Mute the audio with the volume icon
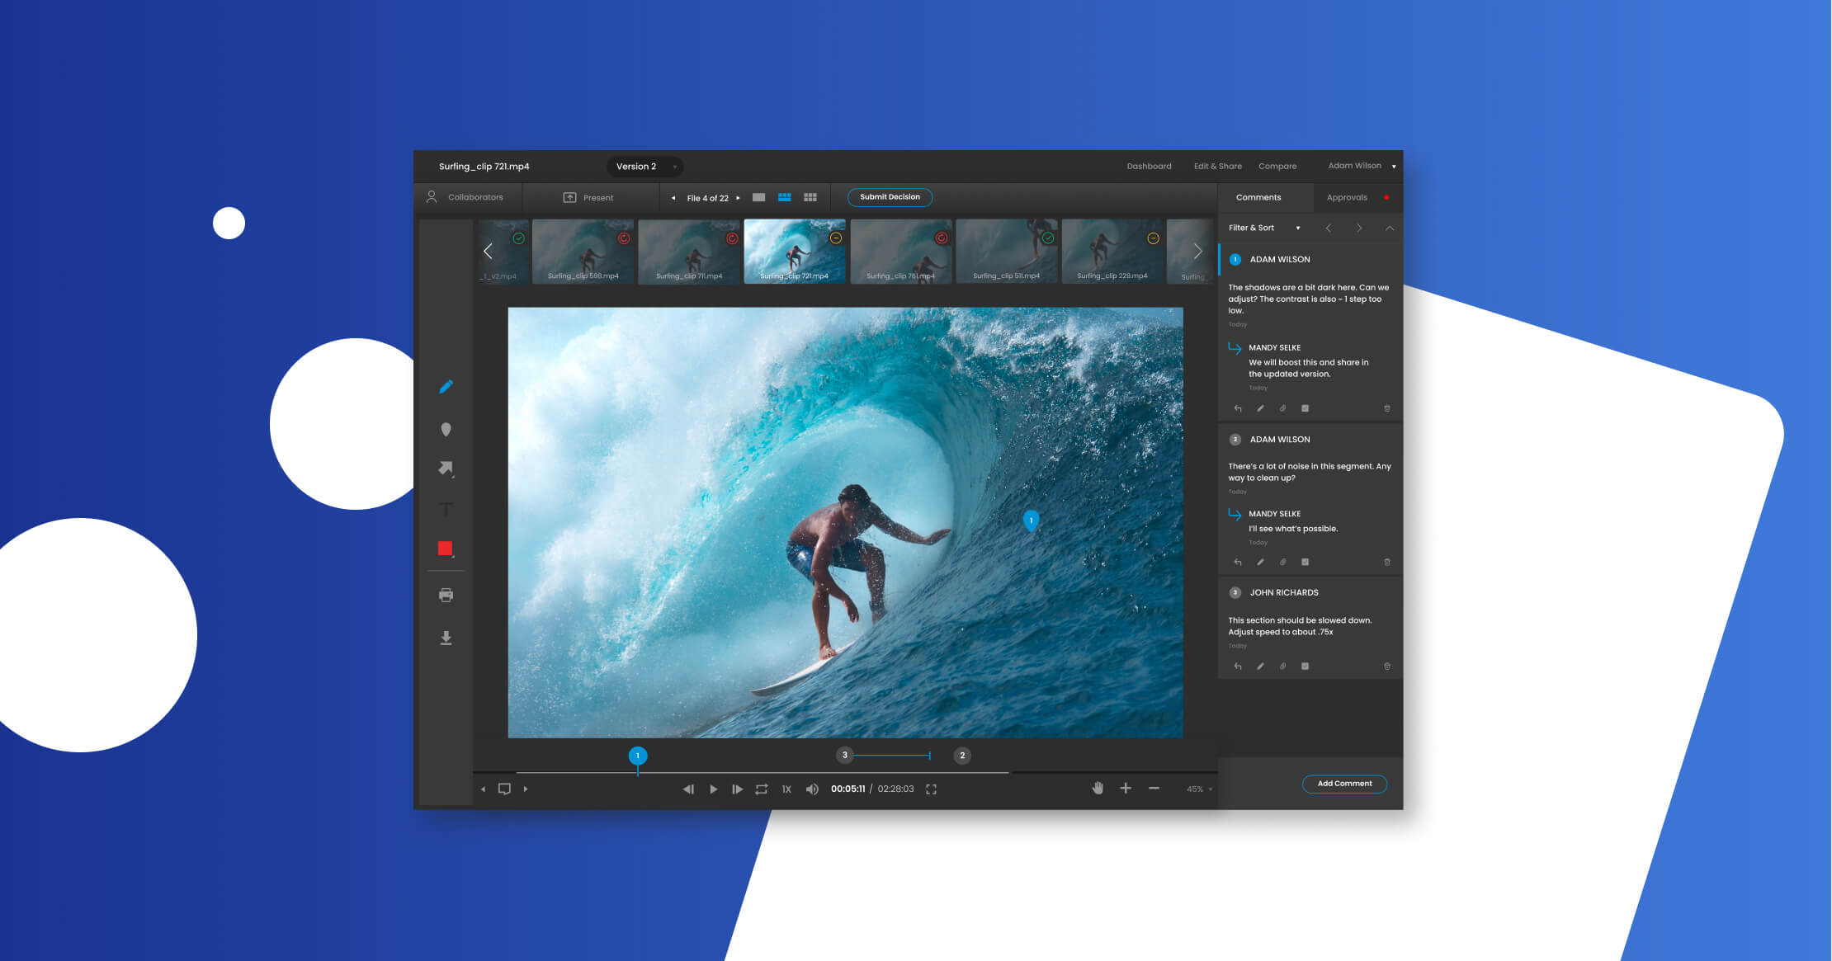Image resolution: width=1832 pixels, height=961 pixels. pos(812,789)
